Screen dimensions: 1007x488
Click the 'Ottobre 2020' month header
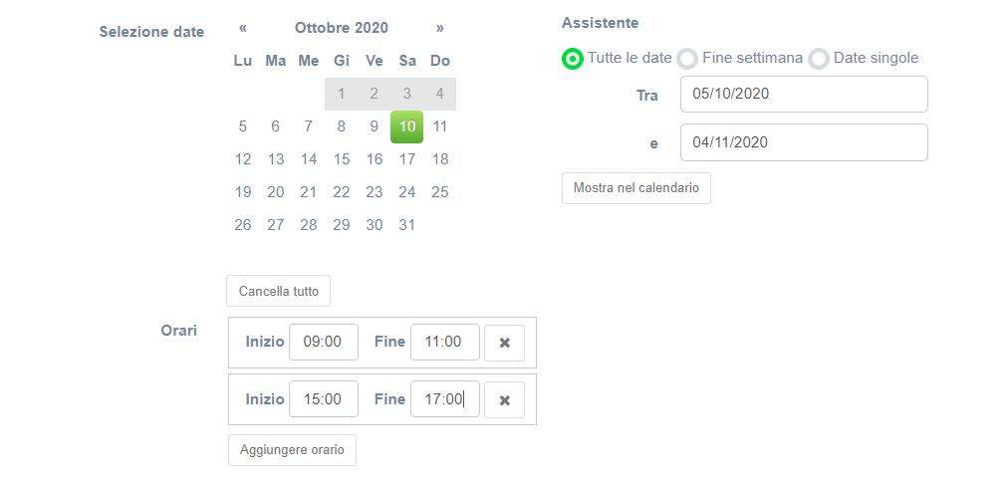click(342, 28)
